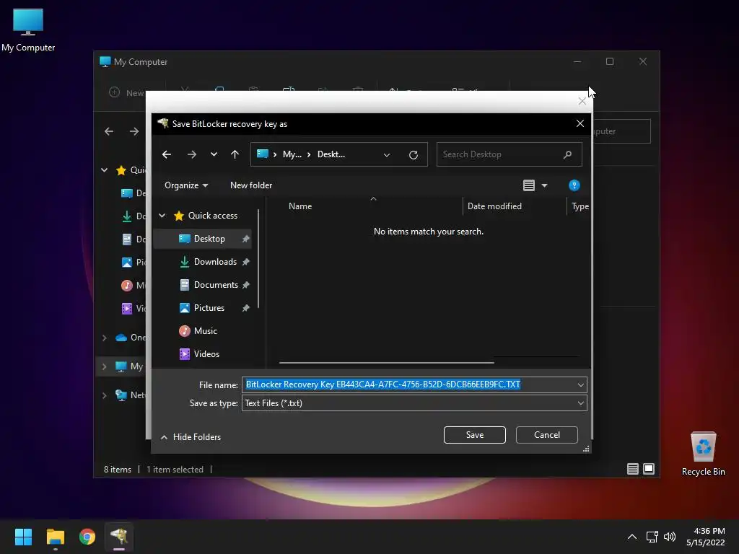Viewport: 739px width, 554px height.
Task: Click the pin icon next to Documents
Action: [x=245, y=285]
